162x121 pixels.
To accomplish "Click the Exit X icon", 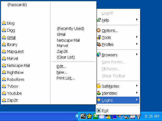I will [x=99, y=110].
